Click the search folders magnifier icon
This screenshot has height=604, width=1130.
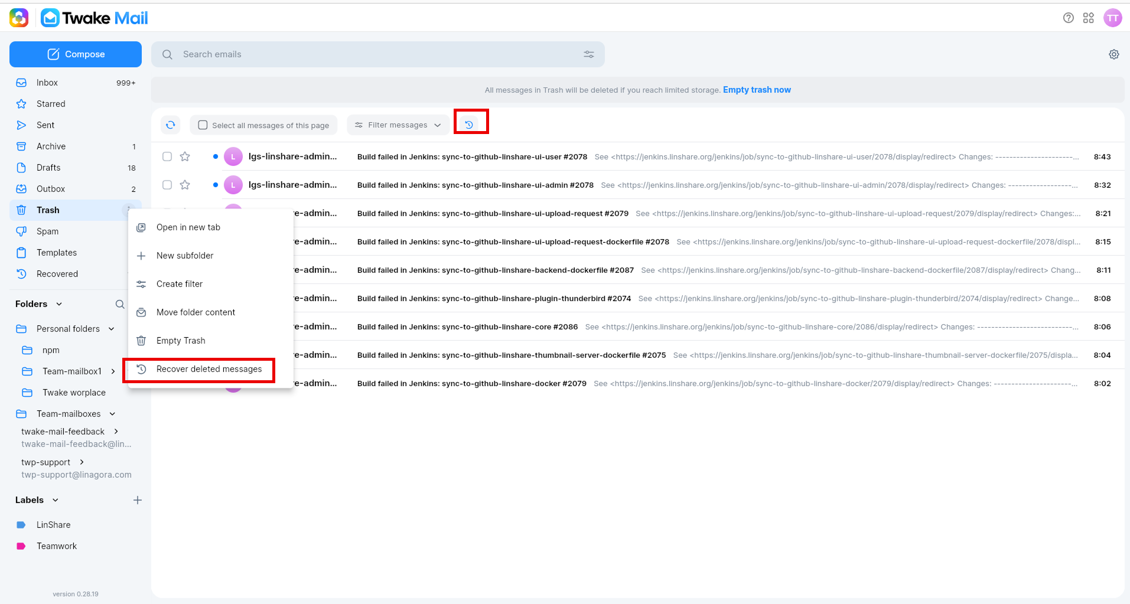click(x=120, y=304)
